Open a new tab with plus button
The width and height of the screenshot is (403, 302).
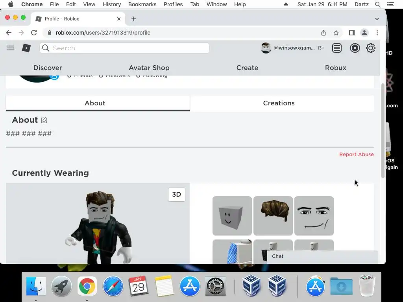coord(134,19)
